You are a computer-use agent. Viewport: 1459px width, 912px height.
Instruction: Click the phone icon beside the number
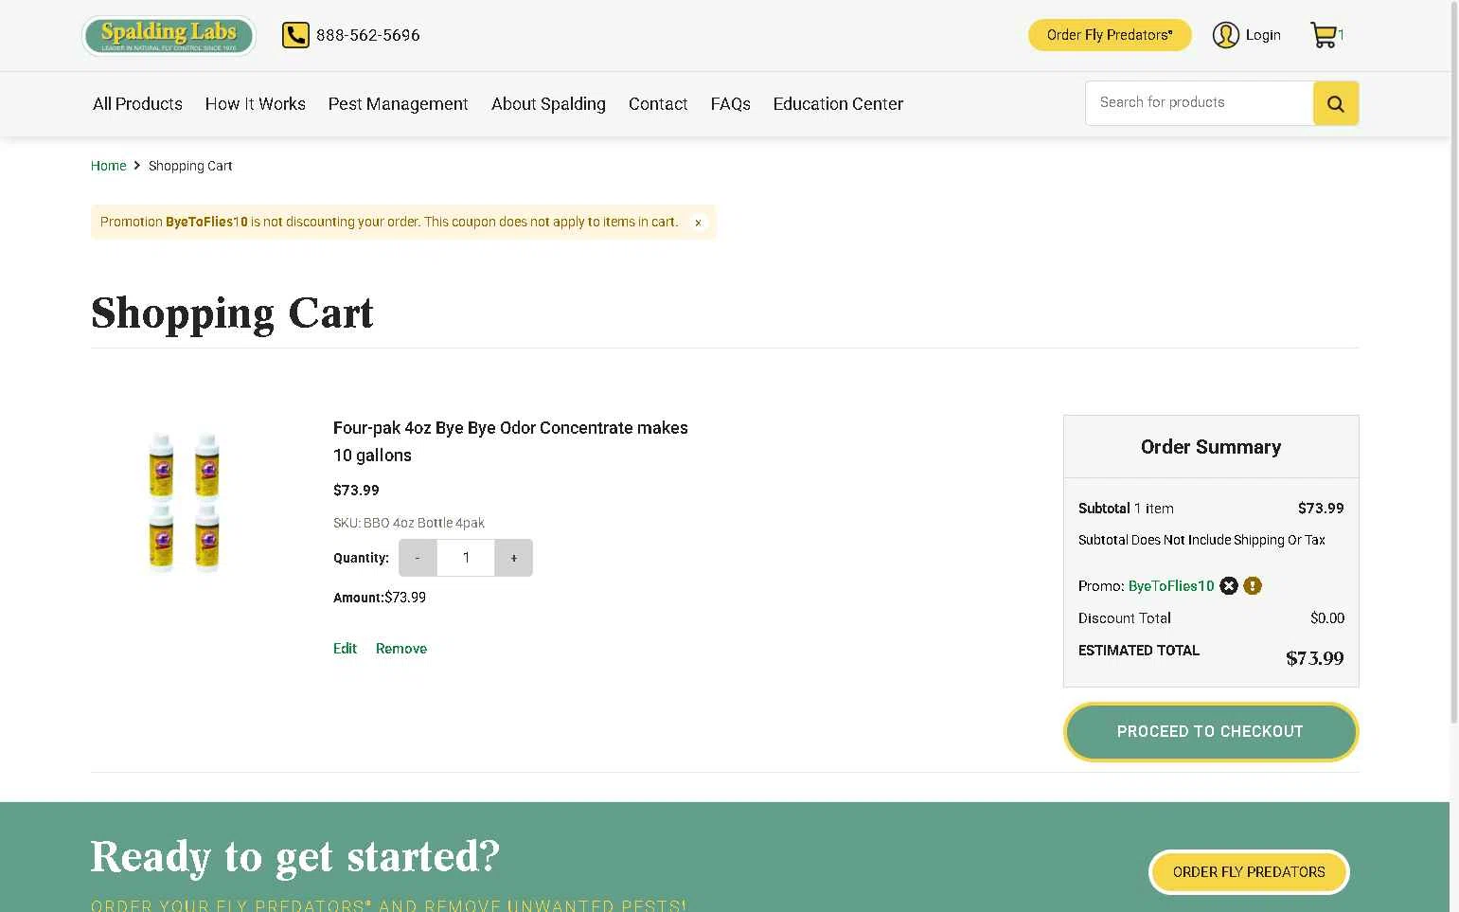point(295,35)
